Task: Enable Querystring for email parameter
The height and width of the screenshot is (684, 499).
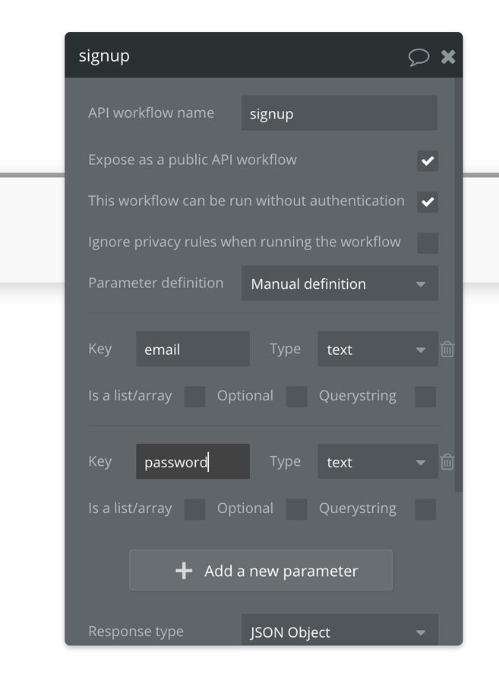Action: (425, 397)
